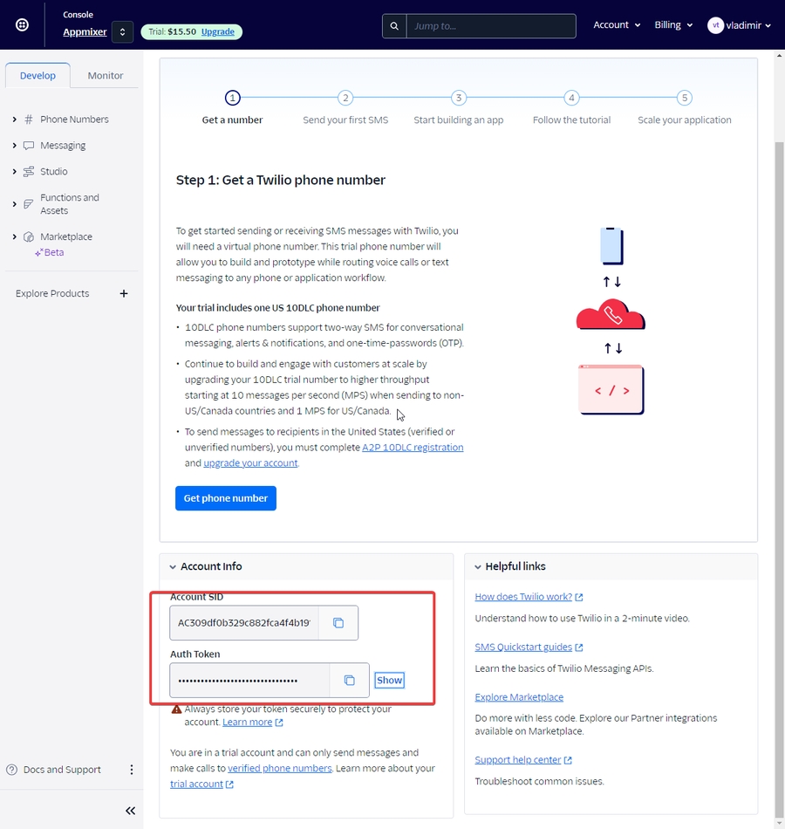Expand the Phone Numbers sidebar section
Image resolution: width=785 pixels, height=829 pixels.
(x=15, y=120)
